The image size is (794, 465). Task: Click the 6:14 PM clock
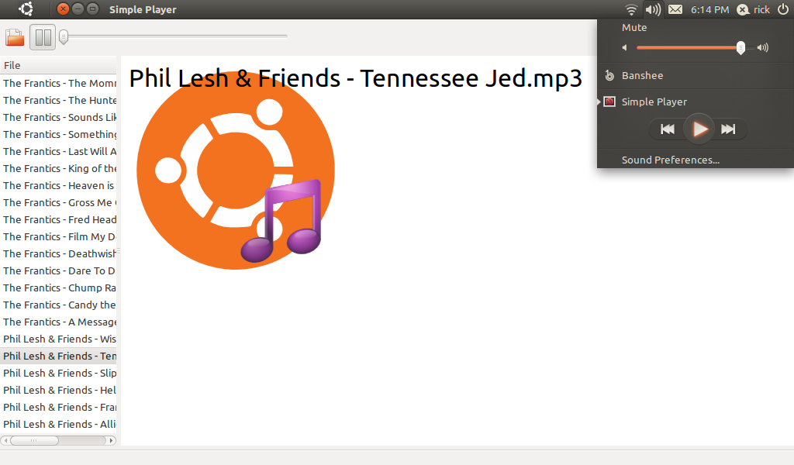click(x=709, y=9)
